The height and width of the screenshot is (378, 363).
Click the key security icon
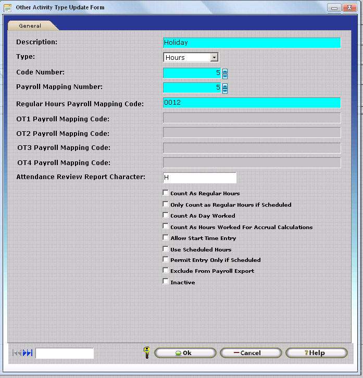point(147,352)
